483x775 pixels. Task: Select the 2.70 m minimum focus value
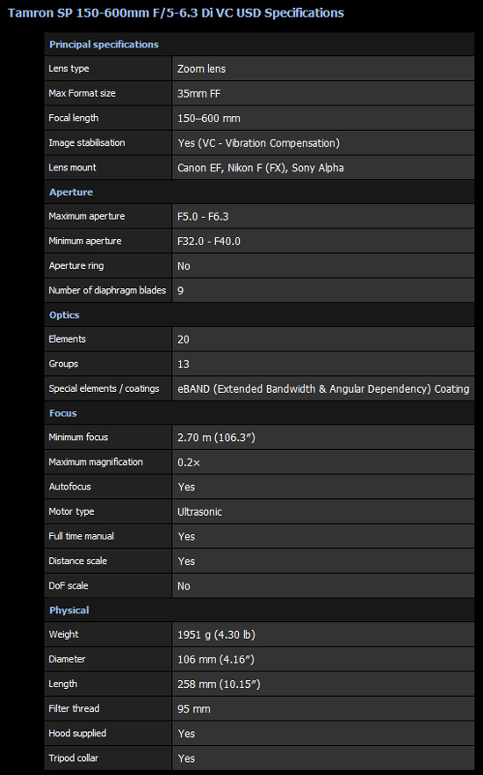click(x=216, y=438)
